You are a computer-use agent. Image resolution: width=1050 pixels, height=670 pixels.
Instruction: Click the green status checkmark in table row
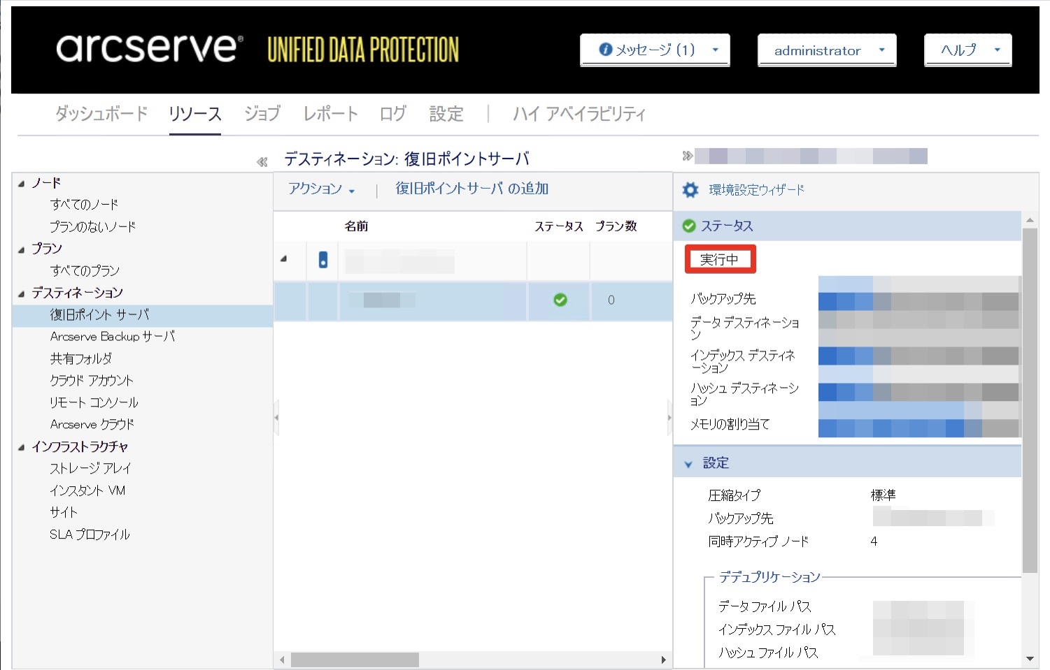coord(560,300)
